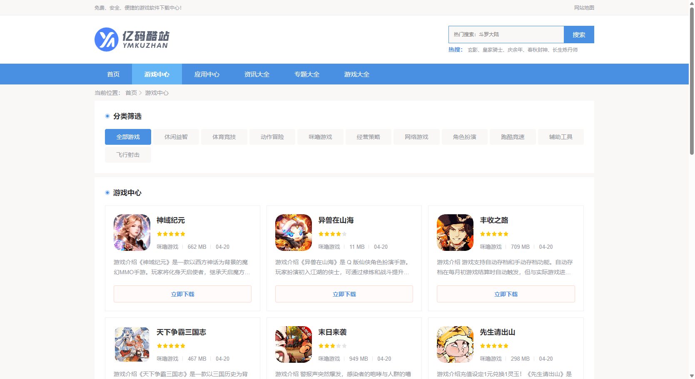Viewport: 695px width, 379px height.
Task: Click 首页 in the breadcrumb
Action: click(131, 93)
